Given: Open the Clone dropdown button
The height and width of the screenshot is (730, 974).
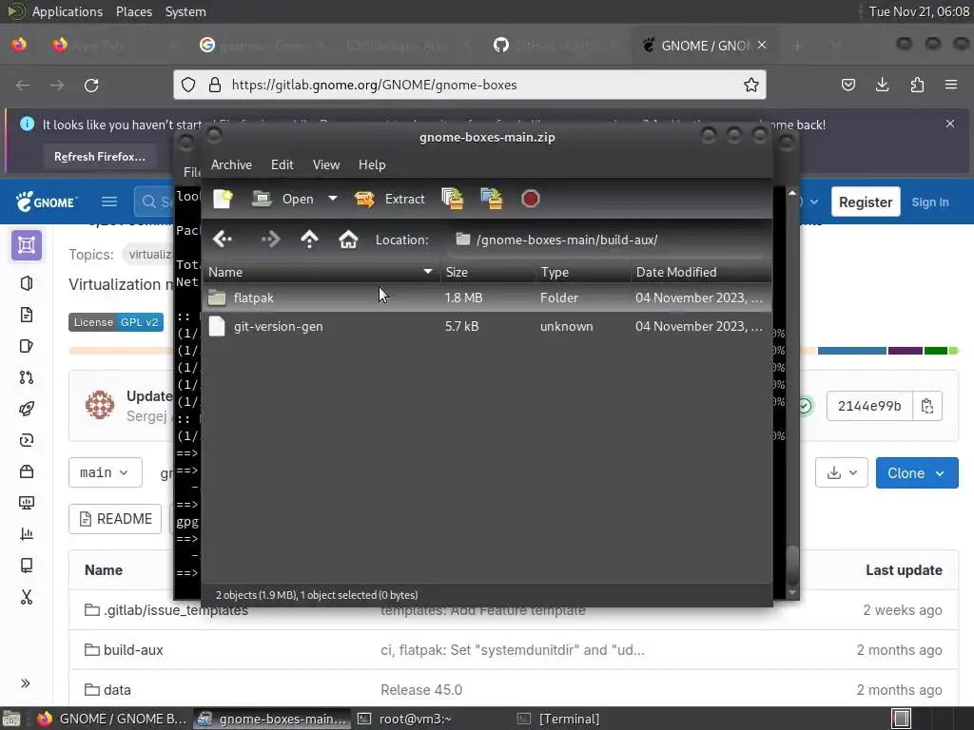Looking at the screenshot, I should click(x=916, y=473).
